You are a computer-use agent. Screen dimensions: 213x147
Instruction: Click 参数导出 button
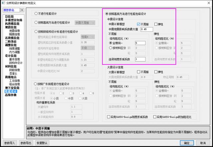(26, 143)
